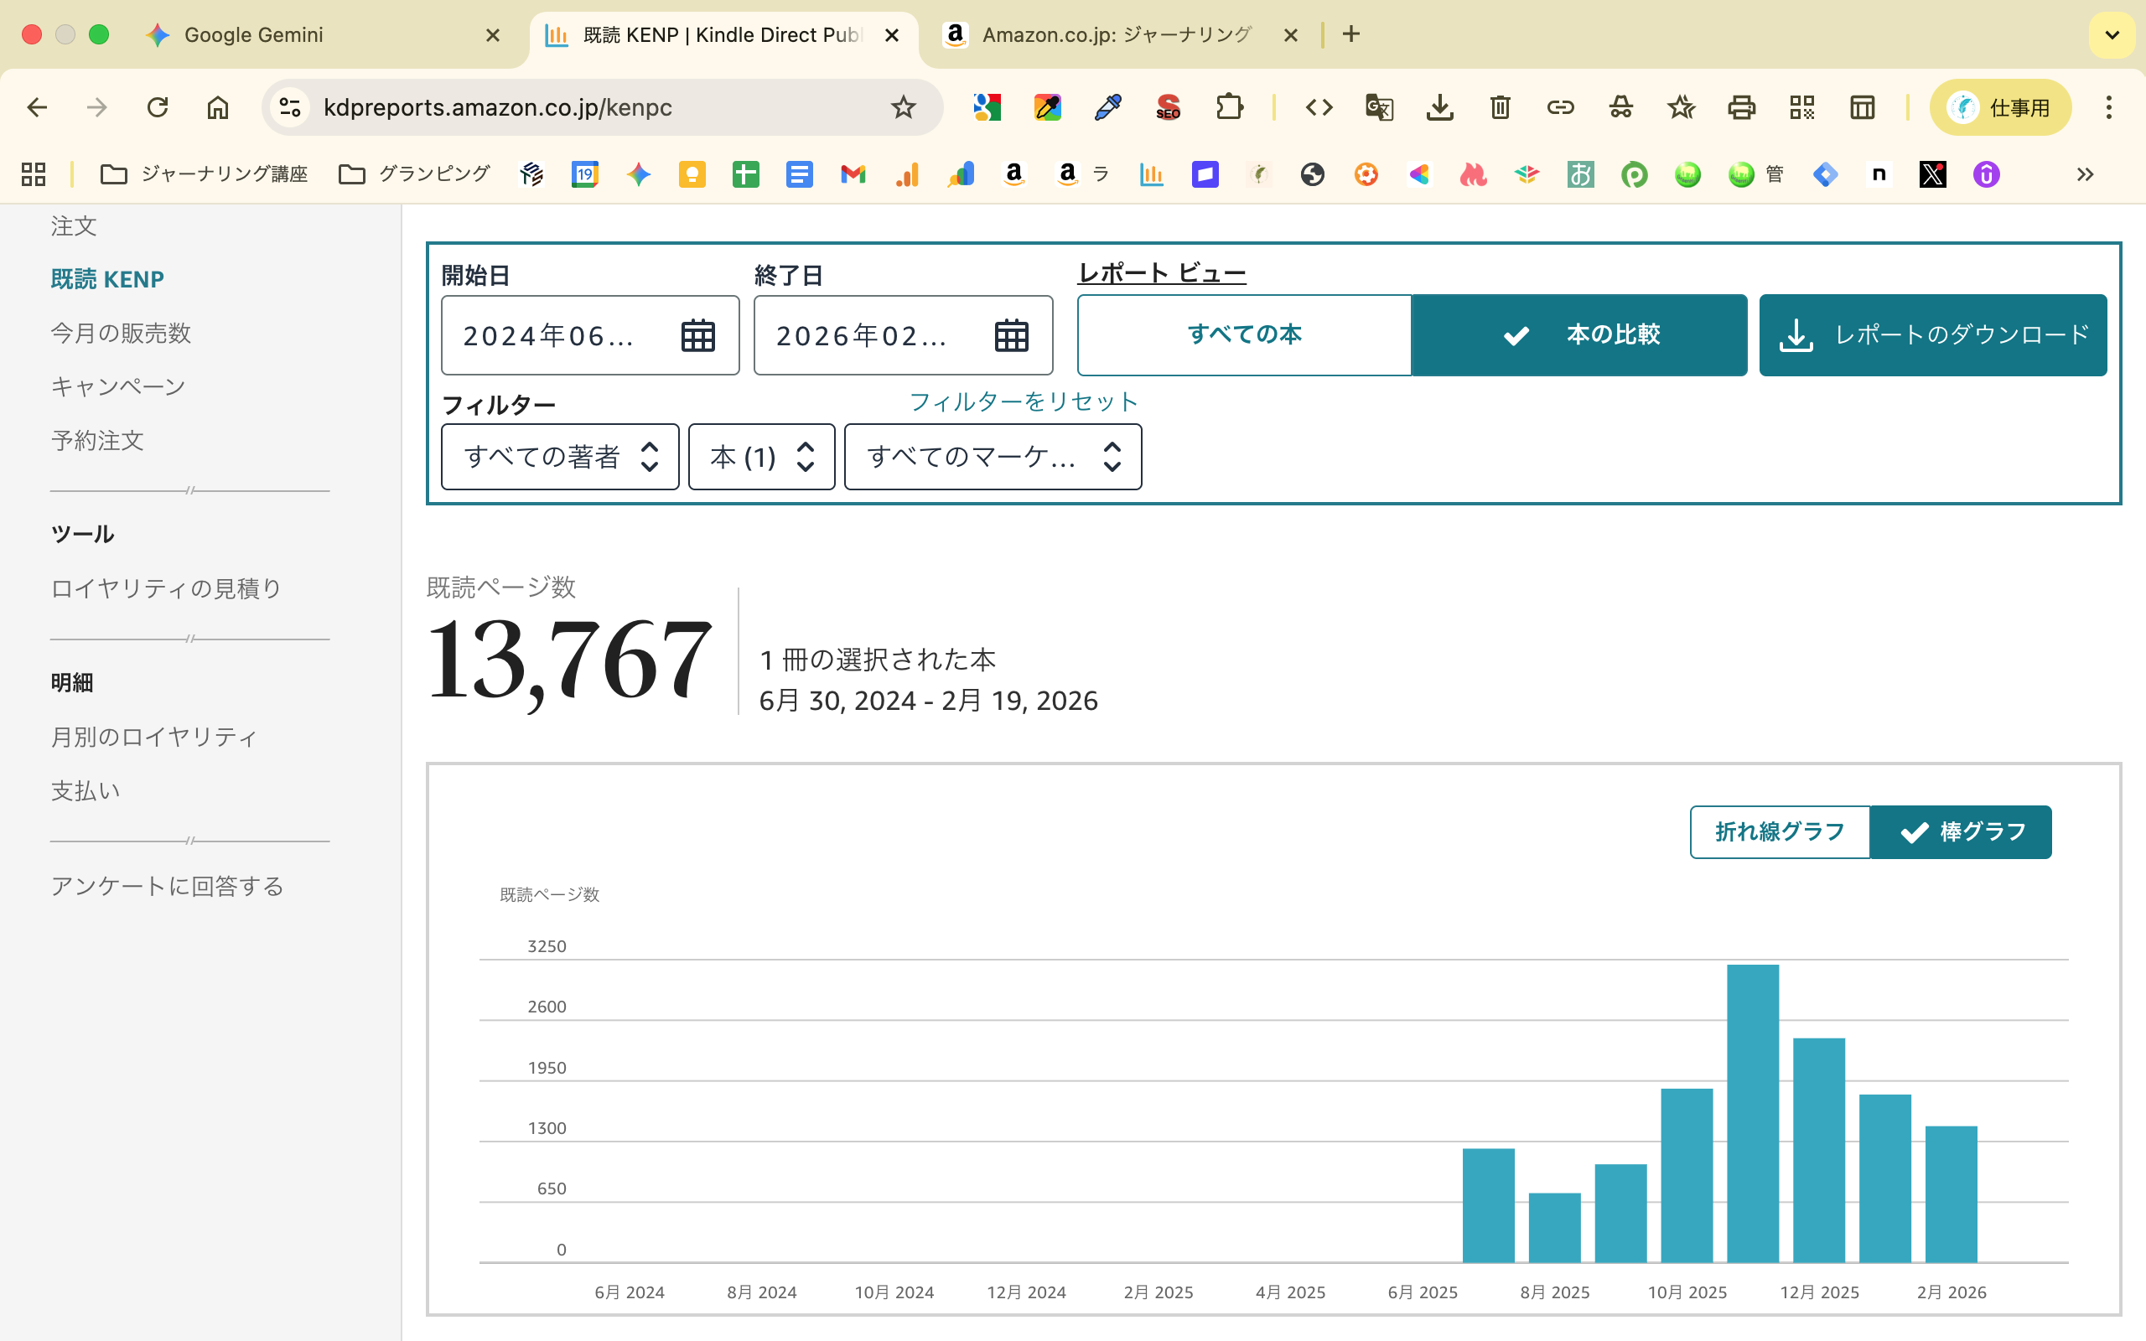Open the 本 (1) filter dropdown

761,457
